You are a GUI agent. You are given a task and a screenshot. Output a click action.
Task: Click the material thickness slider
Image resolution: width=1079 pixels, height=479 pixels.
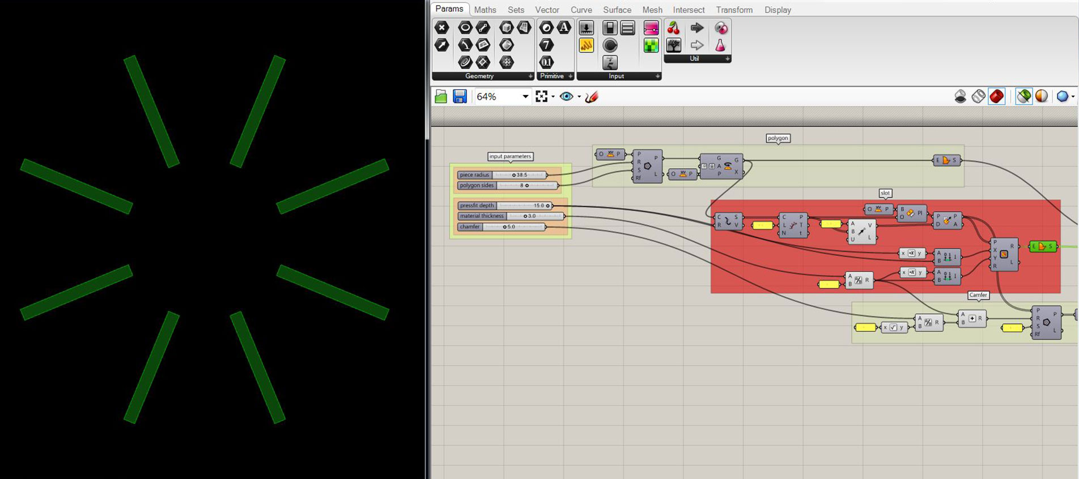511,216
